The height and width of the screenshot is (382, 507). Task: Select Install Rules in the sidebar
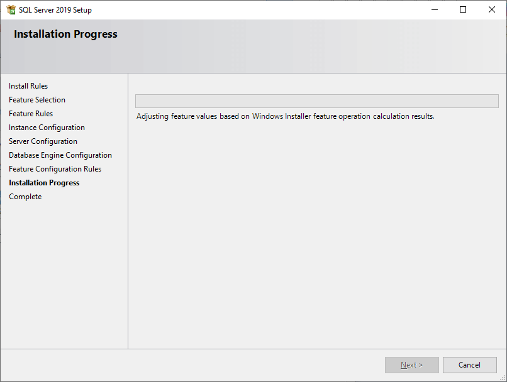pos(28,85)
